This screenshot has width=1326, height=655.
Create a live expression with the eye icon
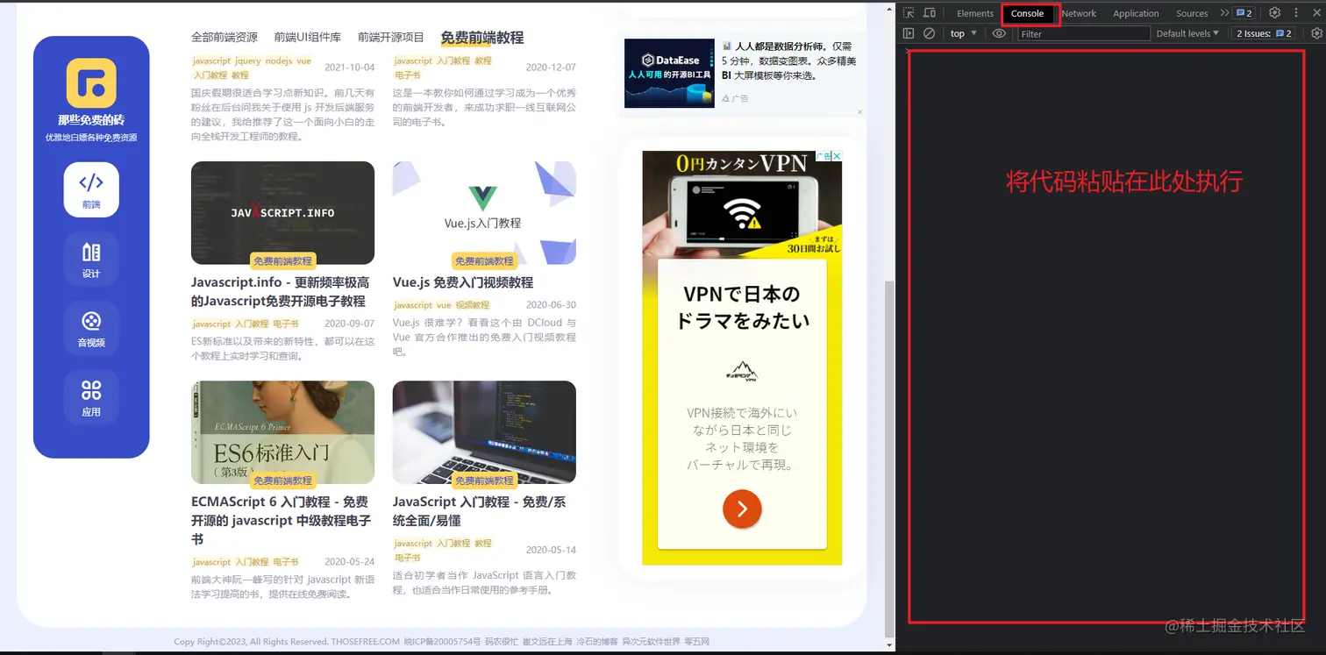click(999, 33)
